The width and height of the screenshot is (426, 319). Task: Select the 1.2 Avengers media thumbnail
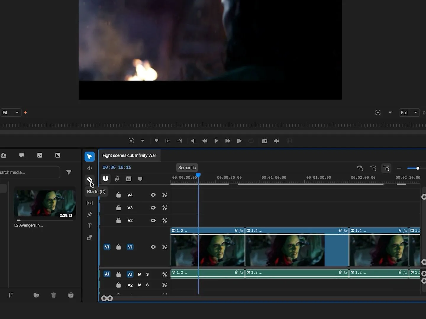click(45, 204)
